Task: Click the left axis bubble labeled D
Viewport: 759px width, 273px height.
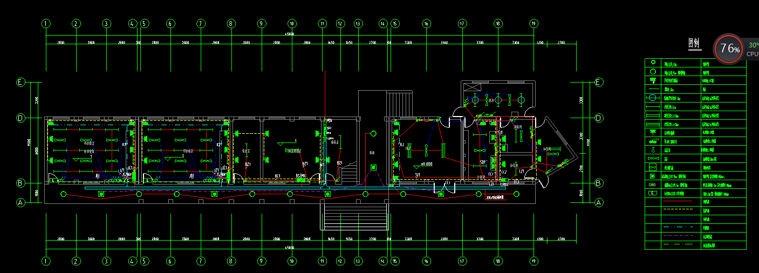Action: pos(20,118)
